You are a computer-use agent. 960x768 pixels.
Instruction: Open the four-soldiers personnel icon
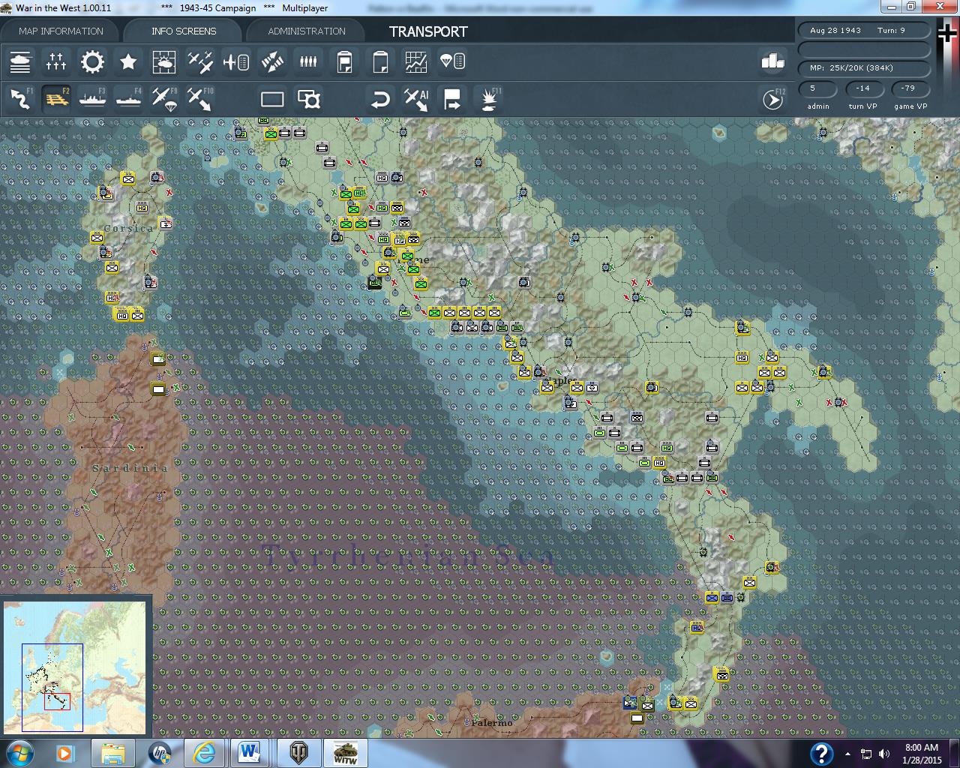click(x=308, y=61)
